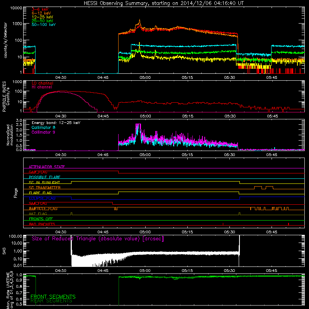Click the POSSIBLE_FLARE flag label

pyautogui.click(x=44, y=177)
